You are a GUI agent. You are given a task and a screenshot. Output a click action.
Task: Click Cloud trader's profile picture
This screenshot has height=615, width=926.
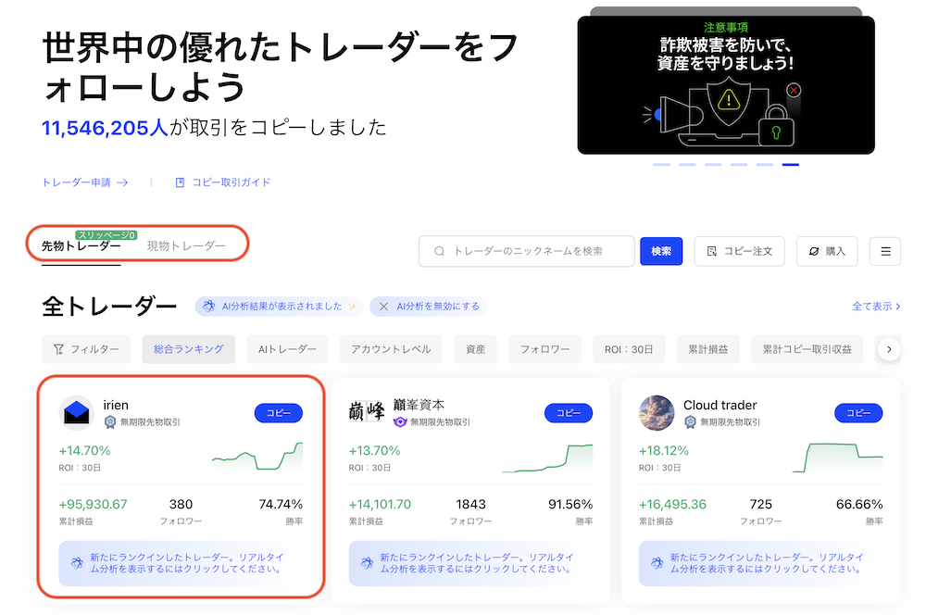(x=657, y=413)
